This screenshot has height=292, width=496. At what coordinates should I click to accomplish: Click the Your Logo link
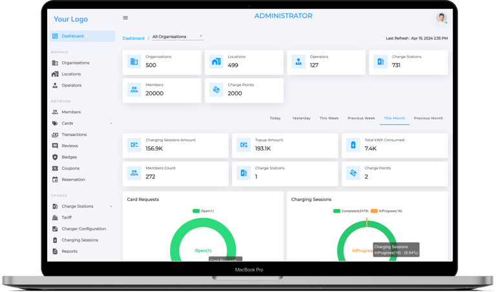(71, 19)
